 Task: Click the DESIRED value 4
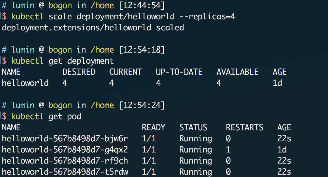pyautogui.click(x=65, y=83)
